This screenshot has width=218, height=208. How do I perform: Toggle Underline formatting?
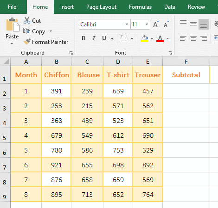[104, 38]
